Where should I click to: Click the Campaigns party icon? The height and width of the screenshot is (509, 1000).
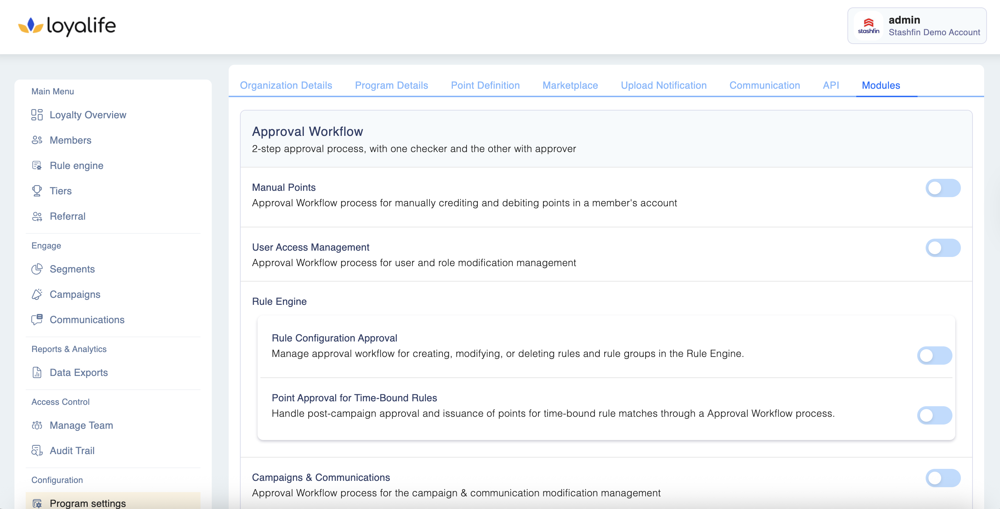click(x=37, y=294)
